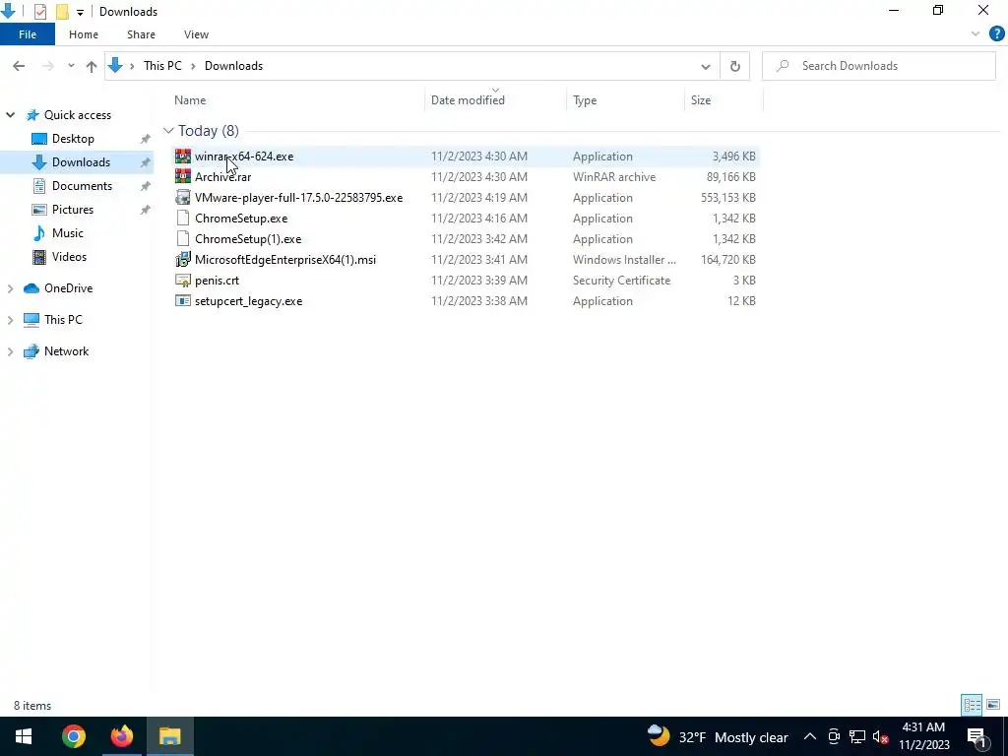Viewport: 1008px width, 756px height.
Task: Switch to the Home ribbon tab
Action: click(84, 34)
